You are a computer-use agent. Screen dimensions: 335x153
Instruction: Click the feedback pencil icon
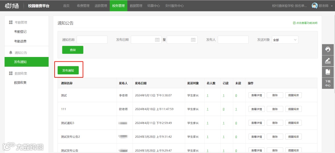pyautogui.click(x=328, y=61)
